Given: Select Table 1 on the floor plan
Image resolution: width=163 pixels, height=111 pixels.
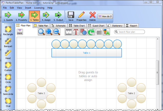Looking at the screenshot, I should [x=87, y=53].
